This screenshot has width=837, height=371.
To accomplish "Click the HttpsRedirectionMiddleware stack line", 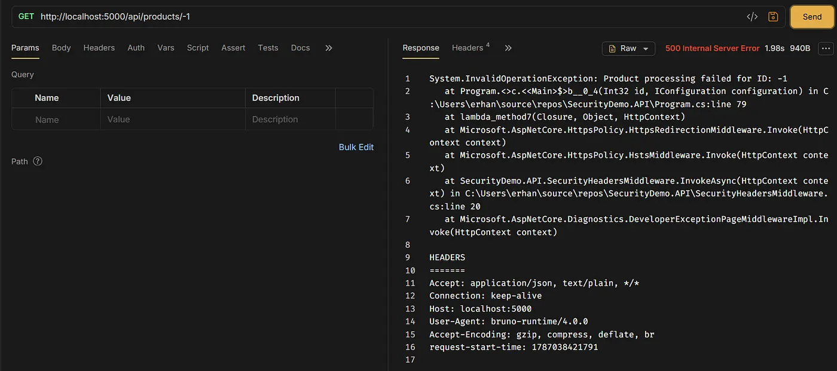I will [629, 136].
